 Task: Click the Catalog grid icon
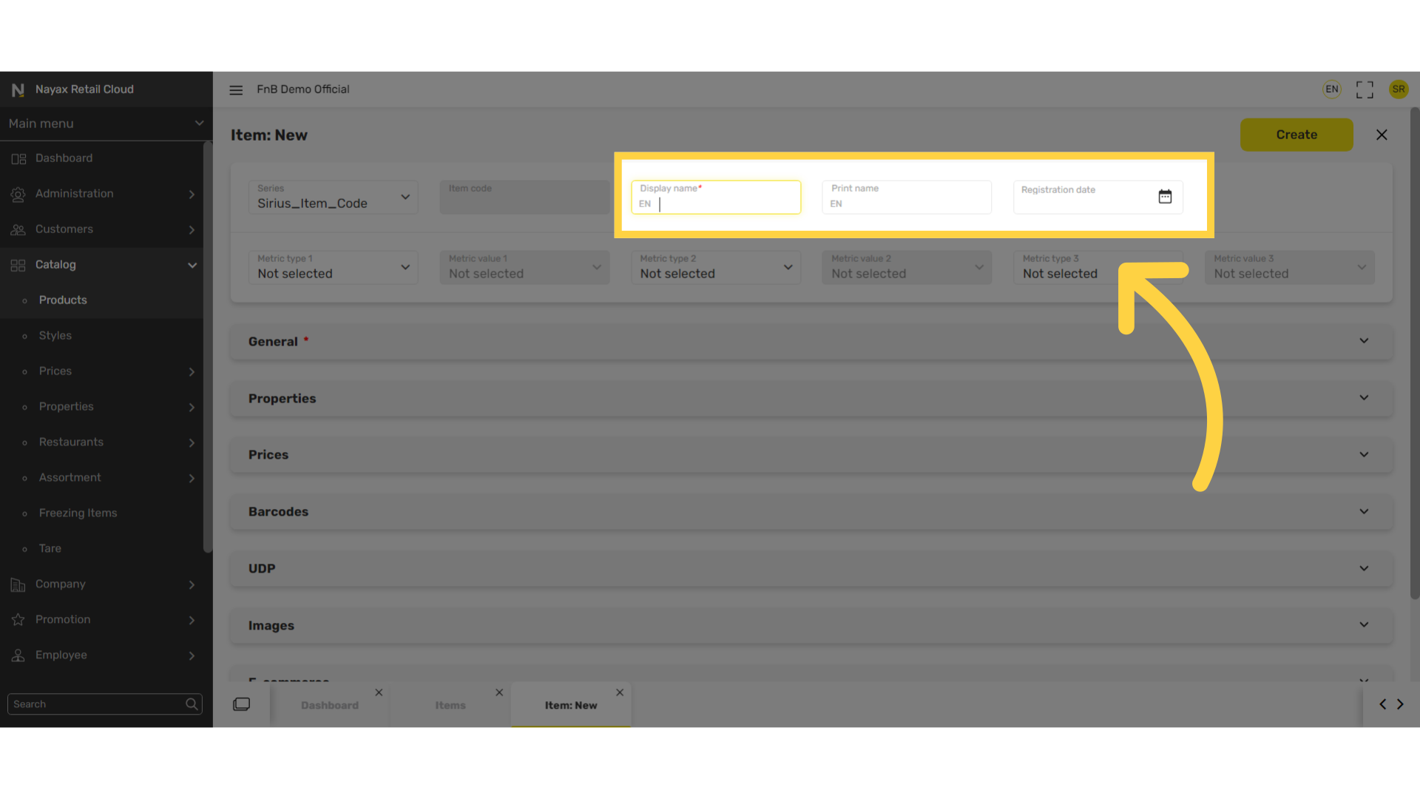18,265
